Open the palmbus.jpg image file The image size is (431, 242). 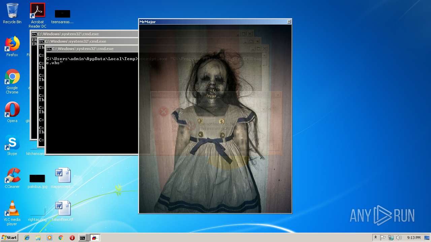[x=37, y=181]
